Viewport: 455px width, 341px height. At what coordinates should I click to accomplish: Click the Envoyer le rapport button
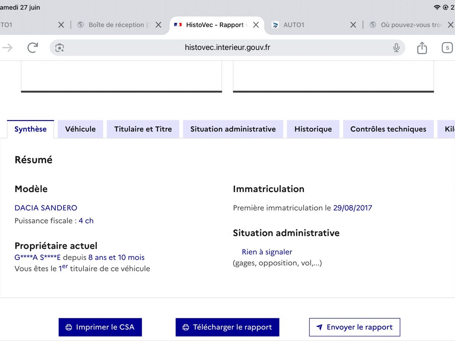click(x=355, y=327)
